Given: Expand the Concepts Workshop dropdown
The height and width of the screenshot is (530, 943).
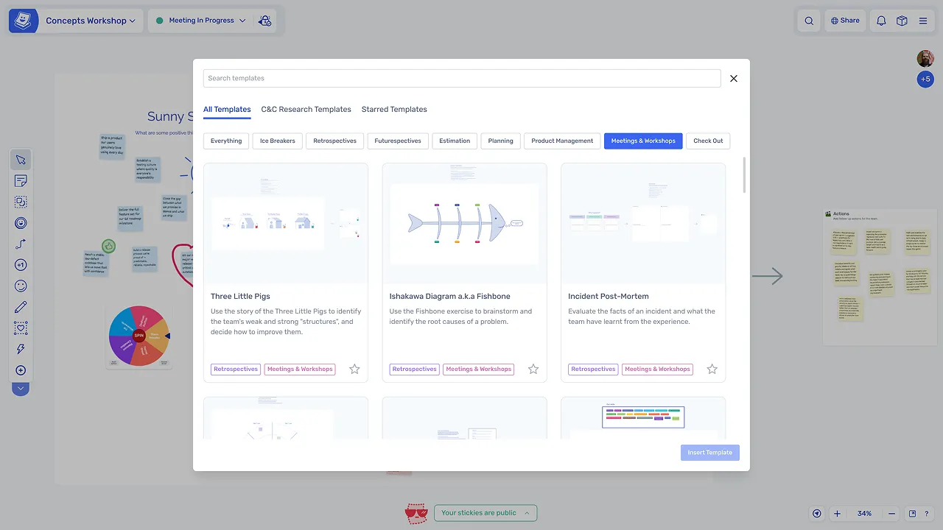Looking at the screenshot, I should (x=90, y=21).
